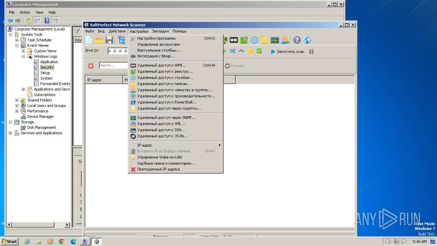Expand the Task Scheduler tree node
Image resolution: width=437 pixels, height=246 pixels.
click(x=17, y=40)
